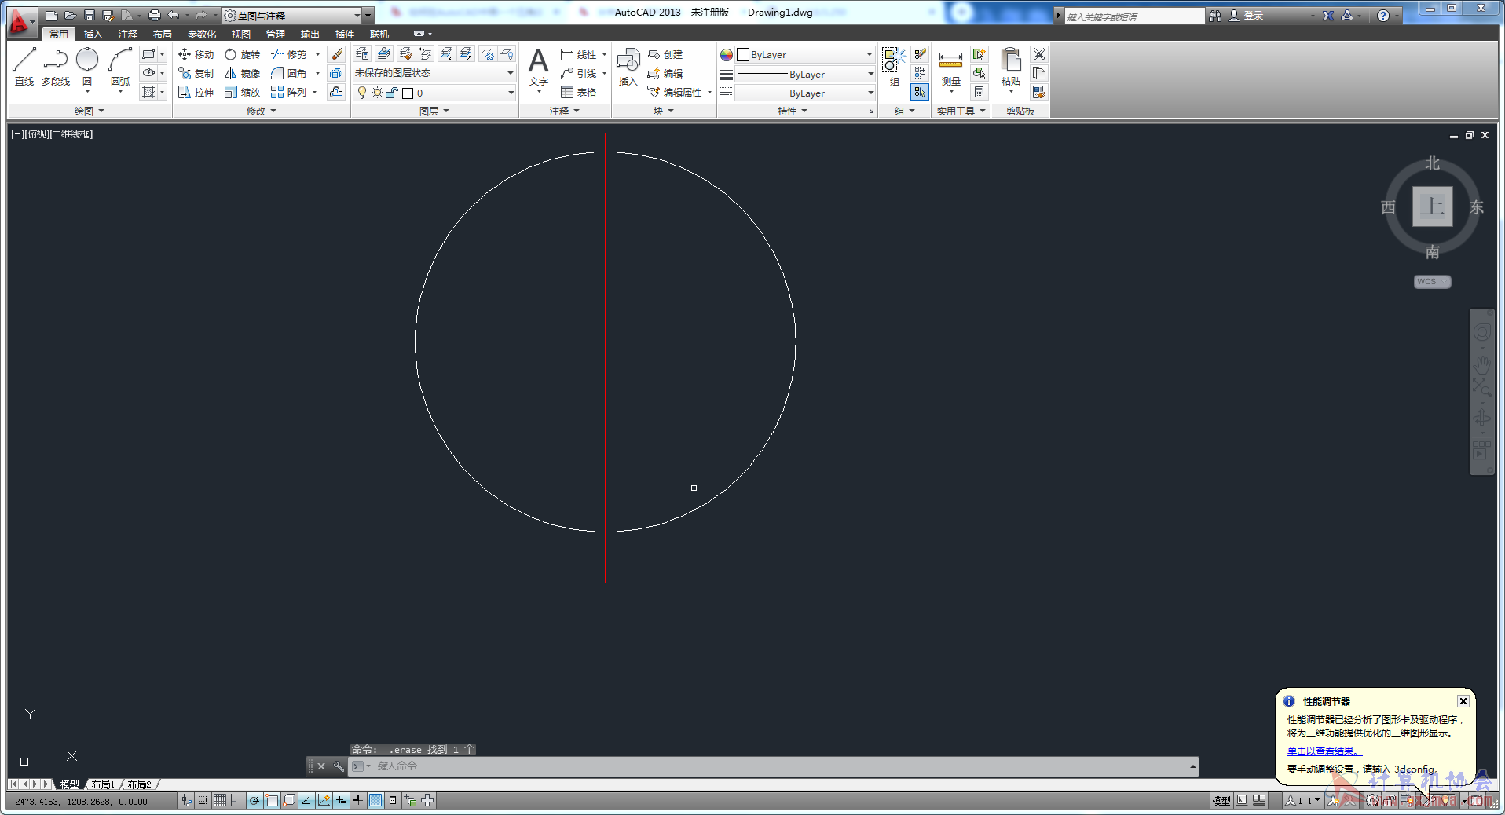Click the 单击以查看结果 link
Image resolution: width=1505 pixels, height=815 pixels.
[1323, 751]
